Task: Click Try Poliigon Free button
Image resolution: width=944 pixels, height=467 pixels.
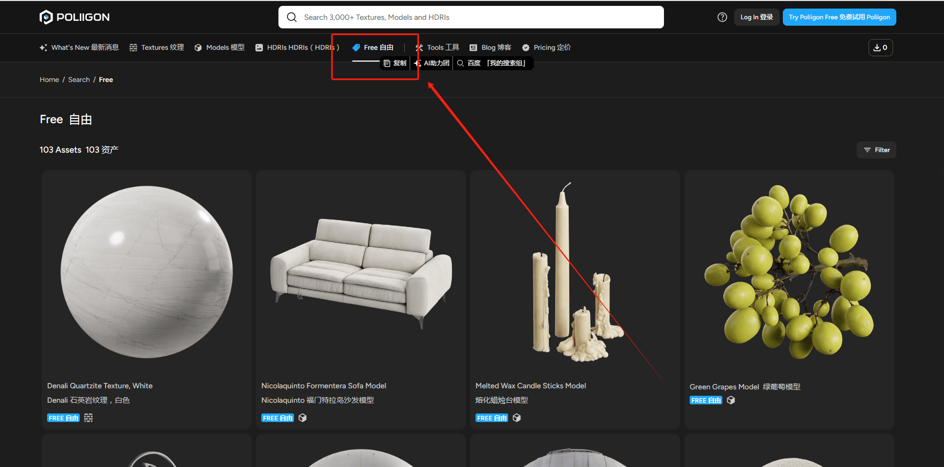Action: [x=839, y=17]
